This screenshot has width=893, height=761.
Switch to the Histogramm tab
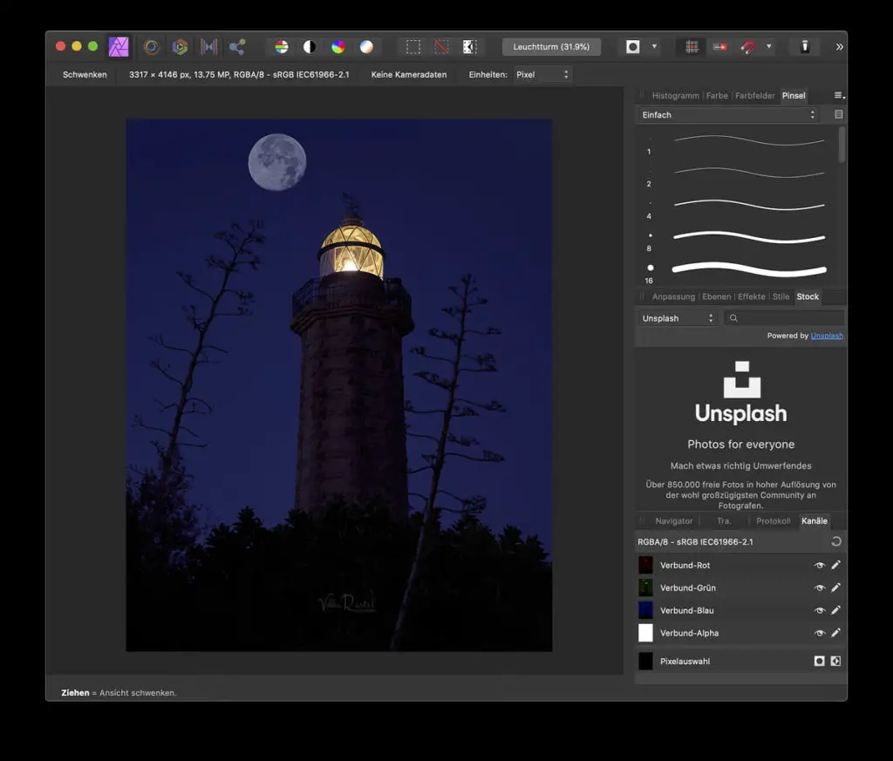tap(676, 96)
